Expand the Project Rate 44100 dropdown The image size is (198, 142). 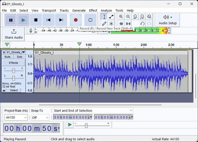pyautogui.click(x=16, y=117)
